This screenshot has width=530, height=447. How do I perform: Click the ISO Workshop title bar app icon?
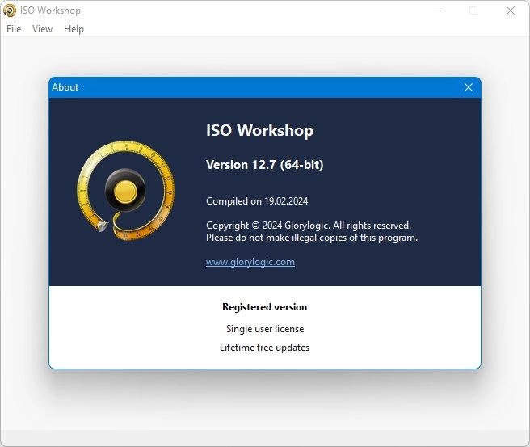tap(10, 11)
